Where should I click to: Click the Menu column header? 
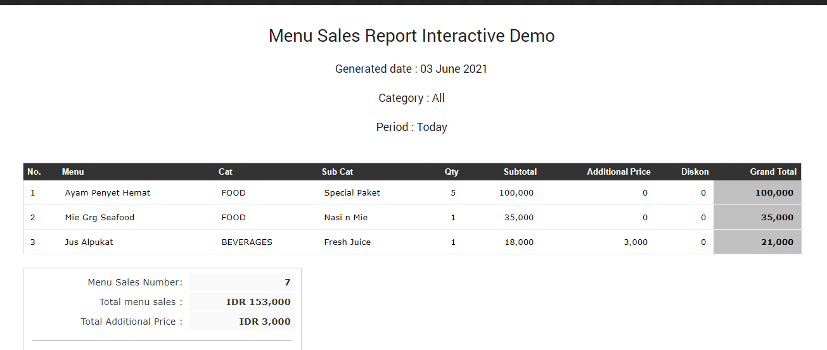73,172
